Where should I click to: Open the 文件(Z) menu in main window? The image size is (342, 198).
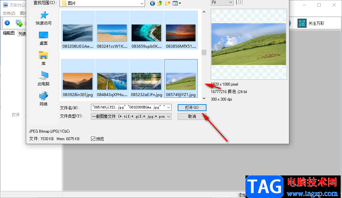9,13
